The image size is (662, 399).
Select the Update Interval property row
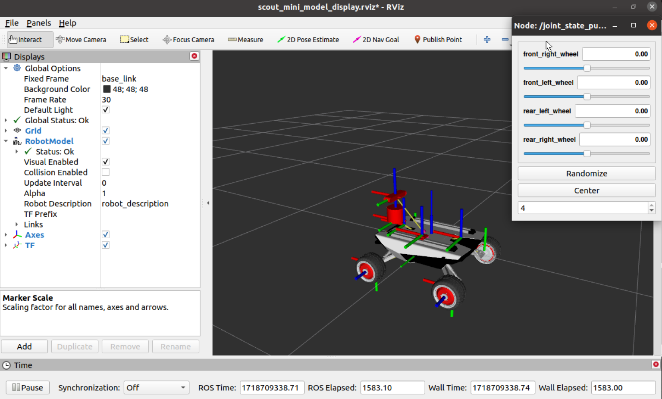click(x=100, y=183)
